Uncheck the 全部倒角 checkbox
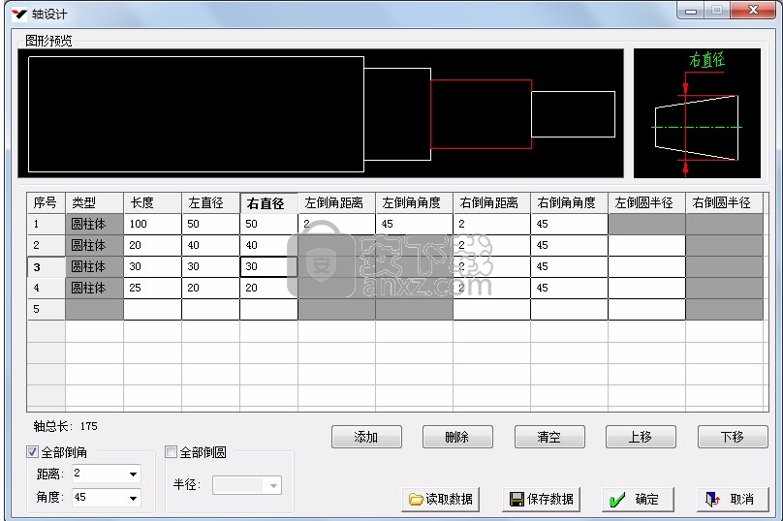Image resolution: width=783 pixels, height=521 pixels. coord(33,452)
